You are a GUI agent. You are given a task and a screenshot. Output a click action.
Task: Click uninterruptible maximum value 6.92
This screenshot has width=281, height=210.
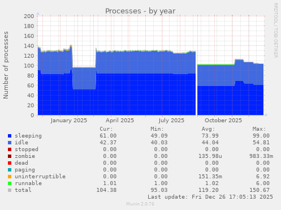coord(263,177)
